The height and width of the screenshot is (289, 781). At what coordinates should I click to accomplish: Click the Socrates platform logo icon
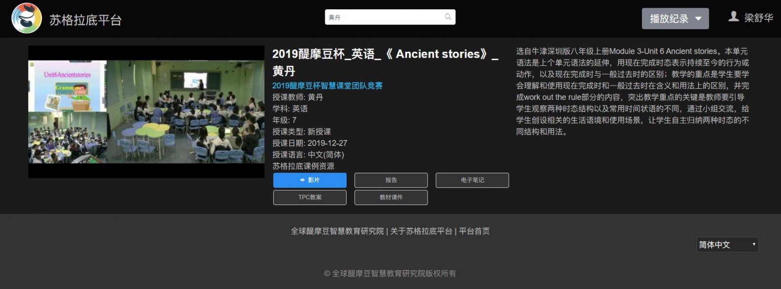27,18
